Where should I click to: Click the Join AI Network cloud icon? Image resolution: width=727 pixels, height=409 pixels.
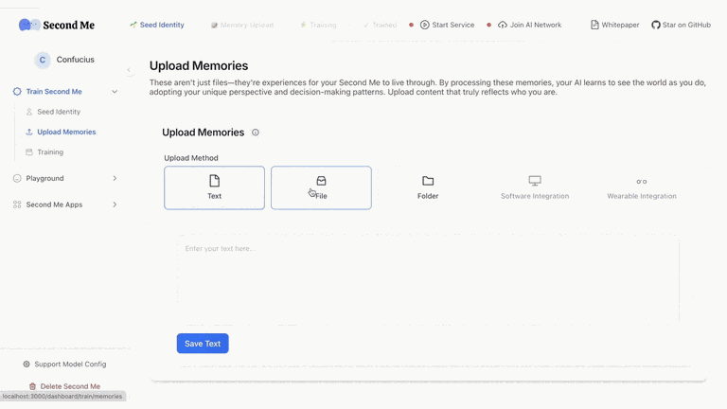(503, 25)
